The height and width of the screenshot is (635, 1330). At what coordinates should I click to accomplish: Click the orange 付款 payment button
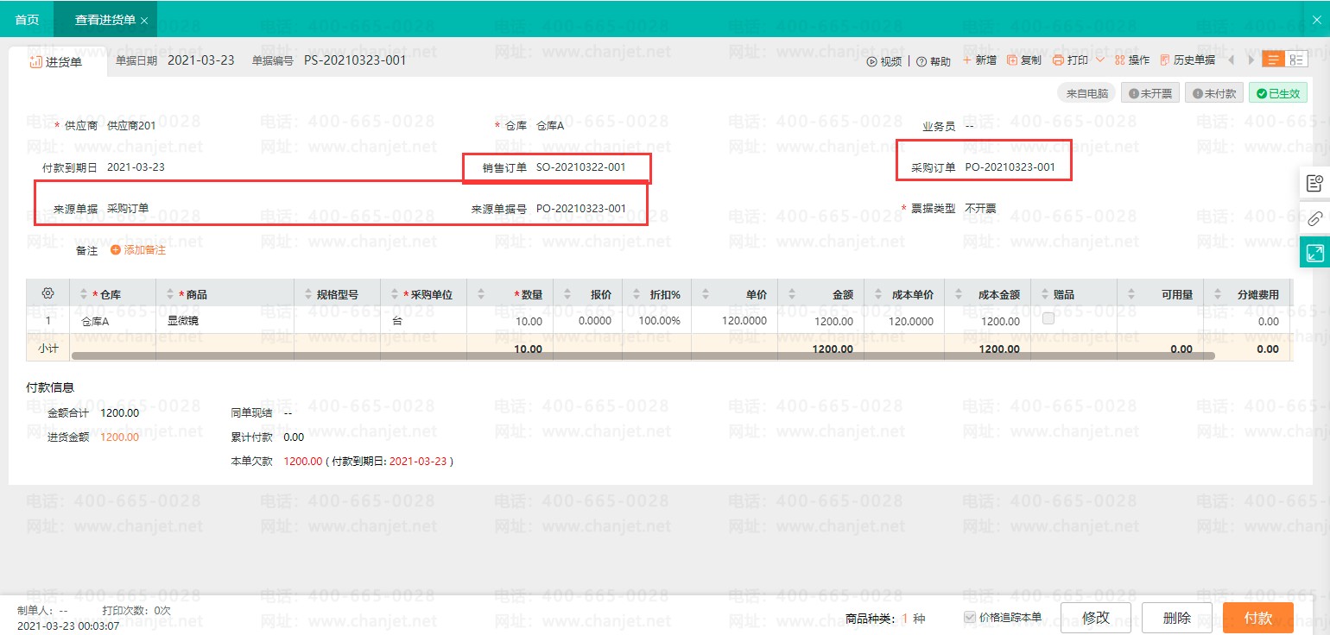click(x=1257, y=618)
